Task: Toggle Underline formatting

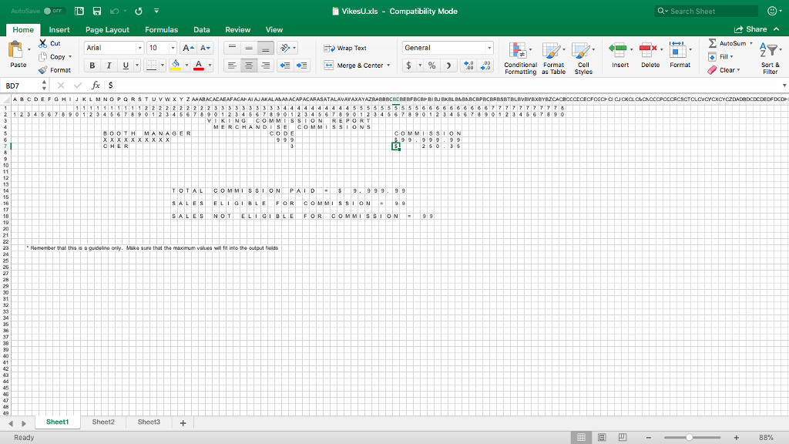Action: [126, 66]
